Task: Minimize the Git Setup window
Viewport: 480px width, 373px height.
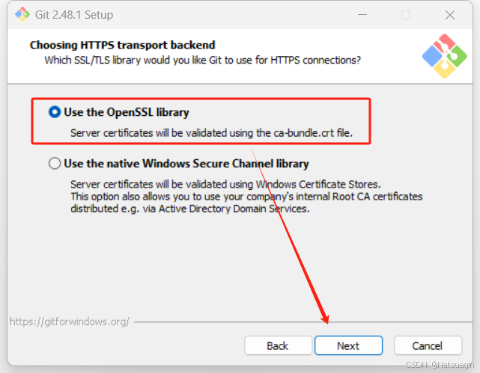Action: pos(362,15)
